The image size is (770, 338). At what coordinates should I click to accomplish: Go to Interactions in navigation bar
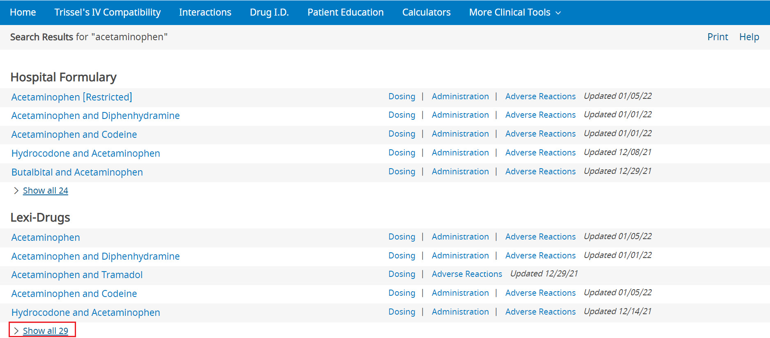point(205,12)
